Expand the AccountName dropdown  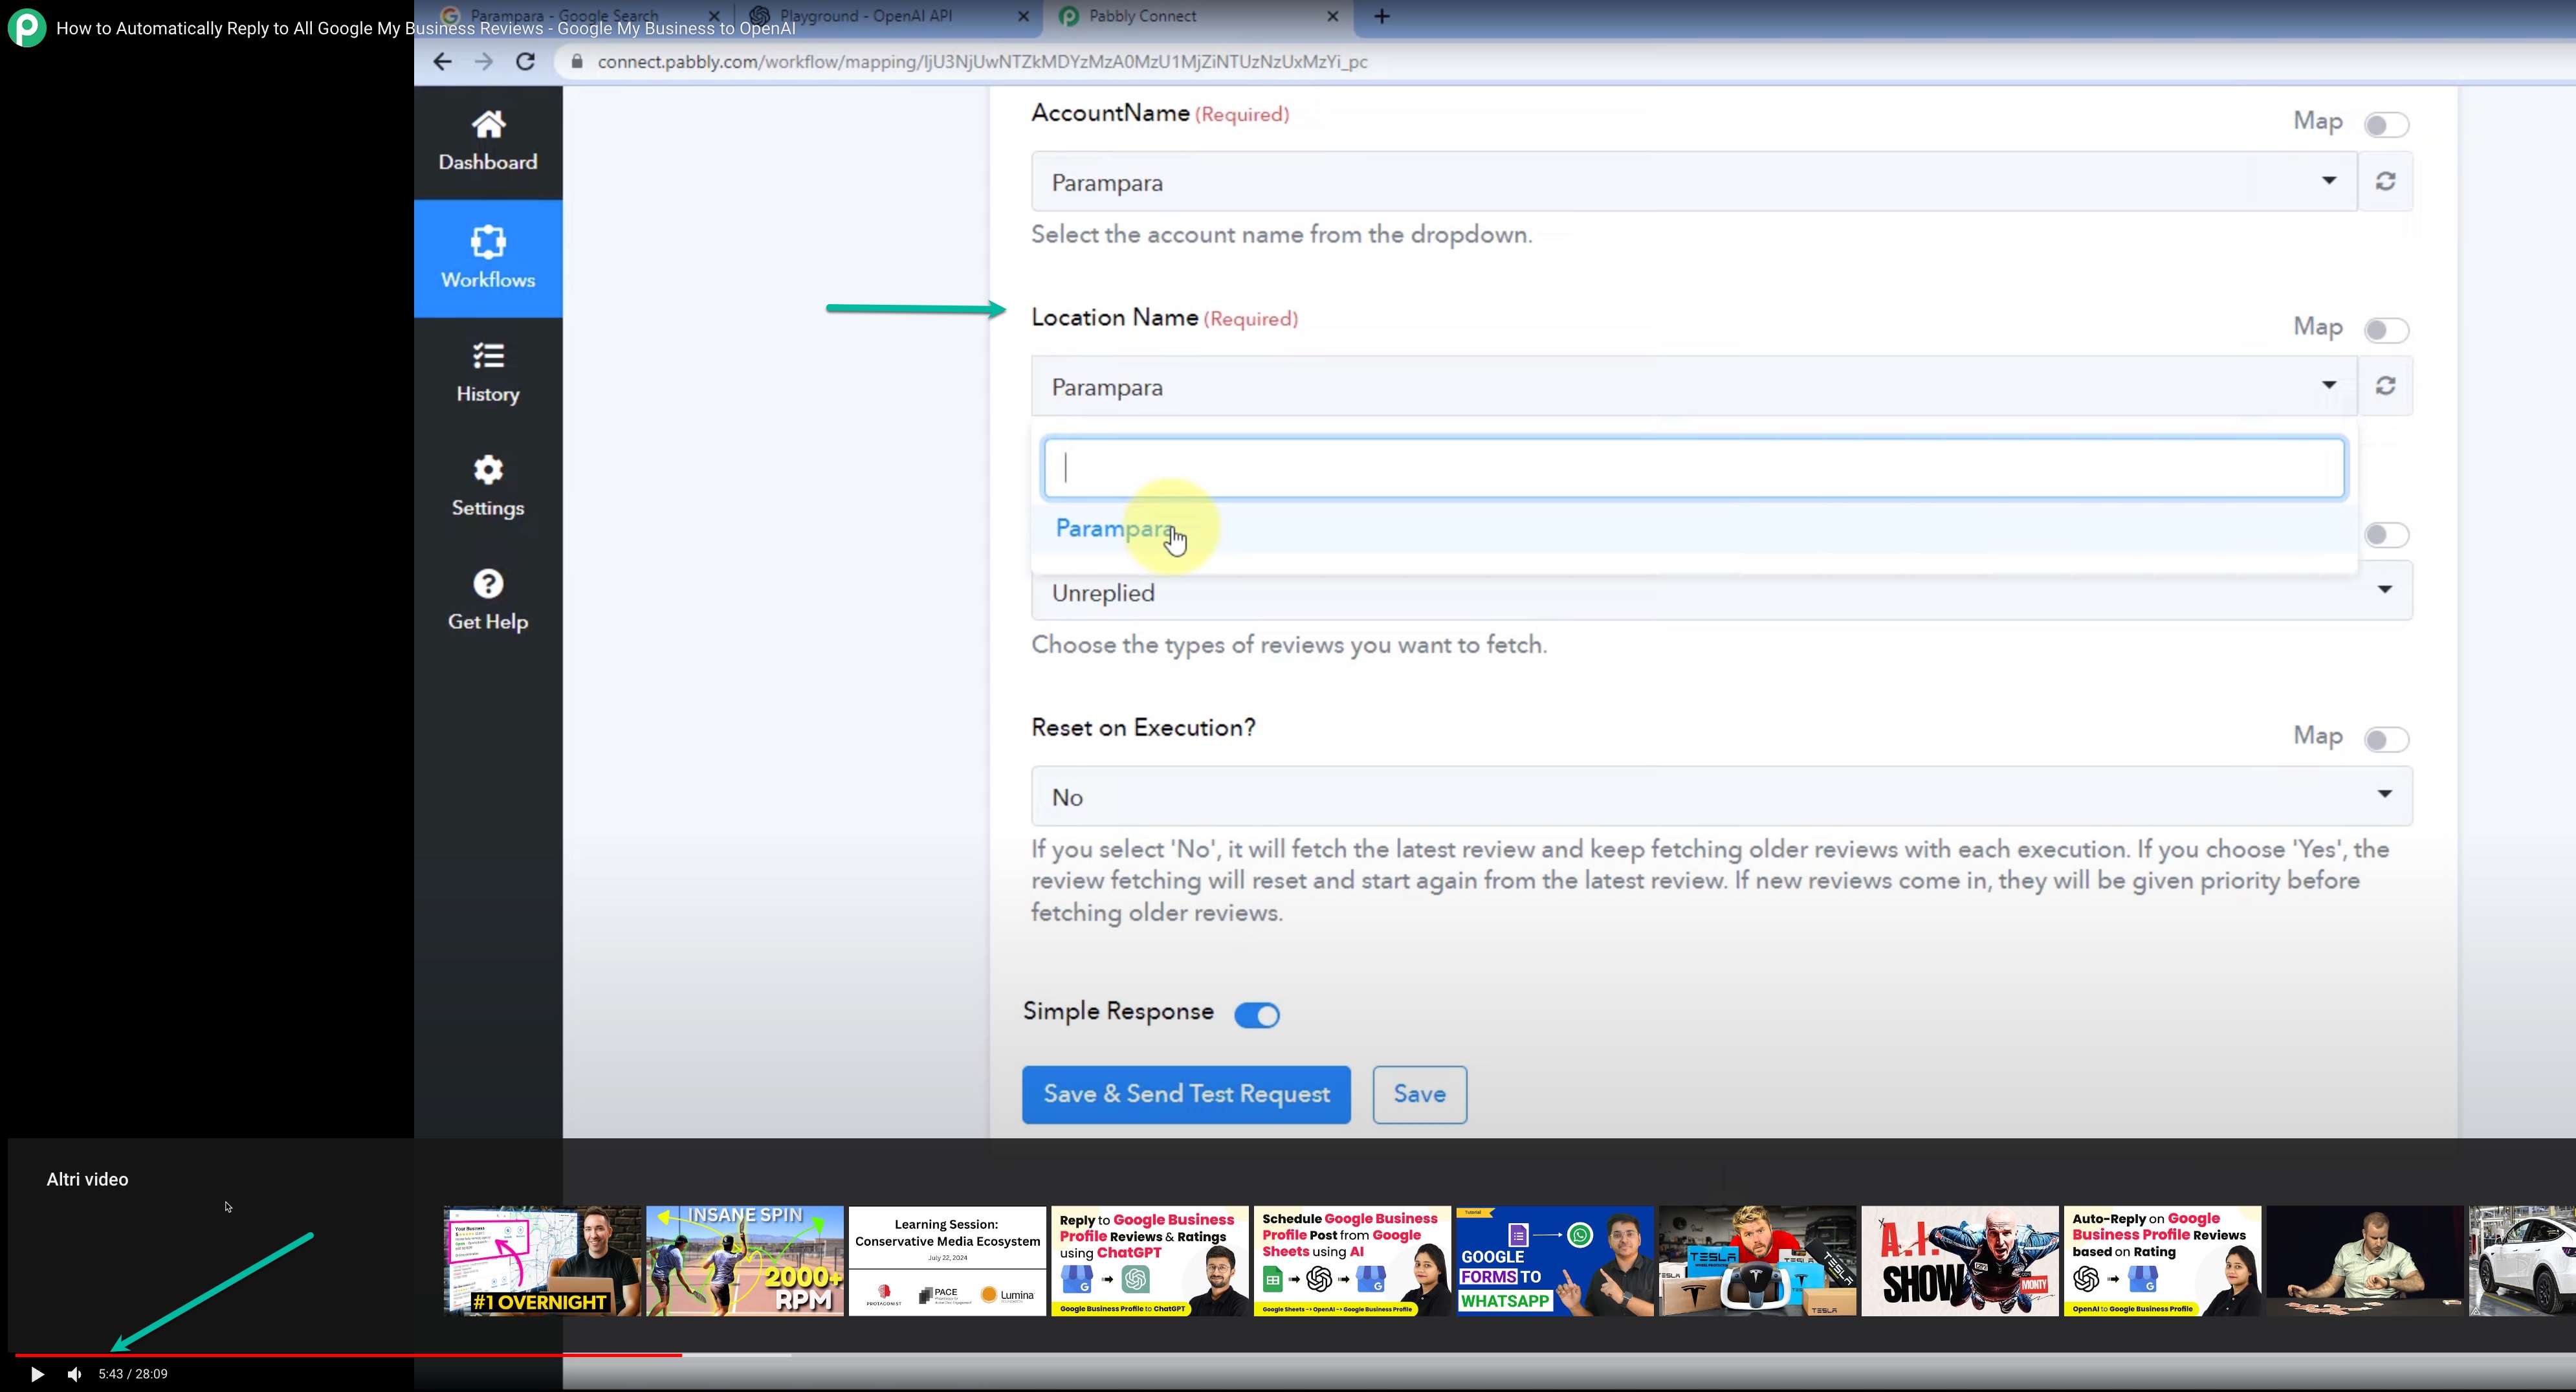tap(1694, 181)
